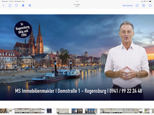This screenshot has height=115, width=154.
Task: Check the battery indicator in the status bar
Action: pyautogui.click(x=151, y=1)
